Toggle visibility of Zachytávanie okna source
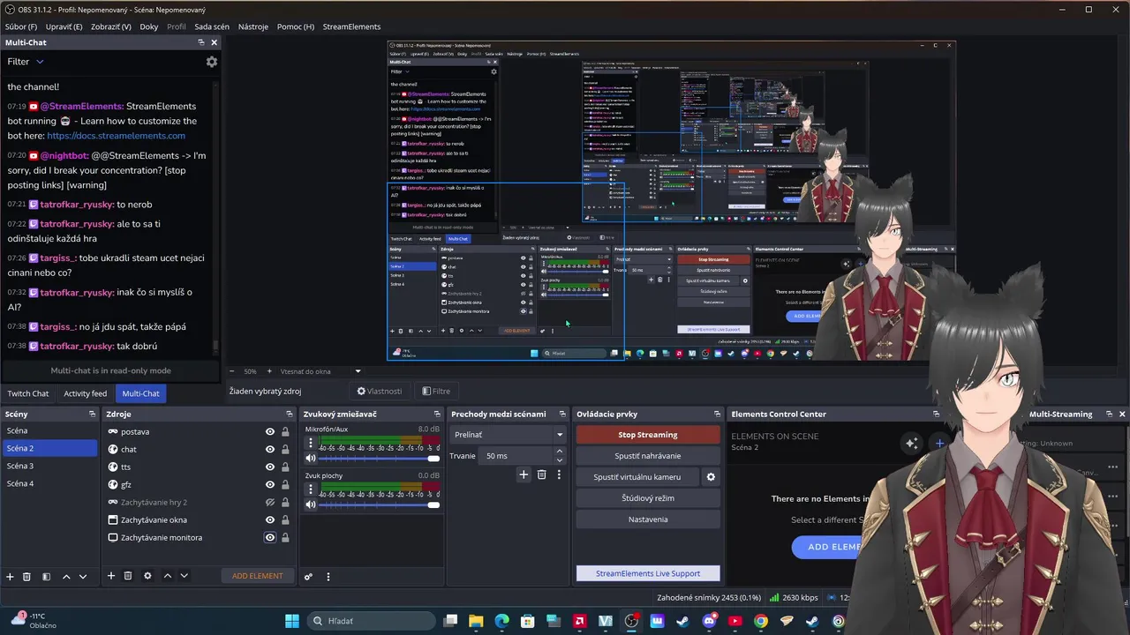Screen dimensions: 1130x635 (270, 520)
